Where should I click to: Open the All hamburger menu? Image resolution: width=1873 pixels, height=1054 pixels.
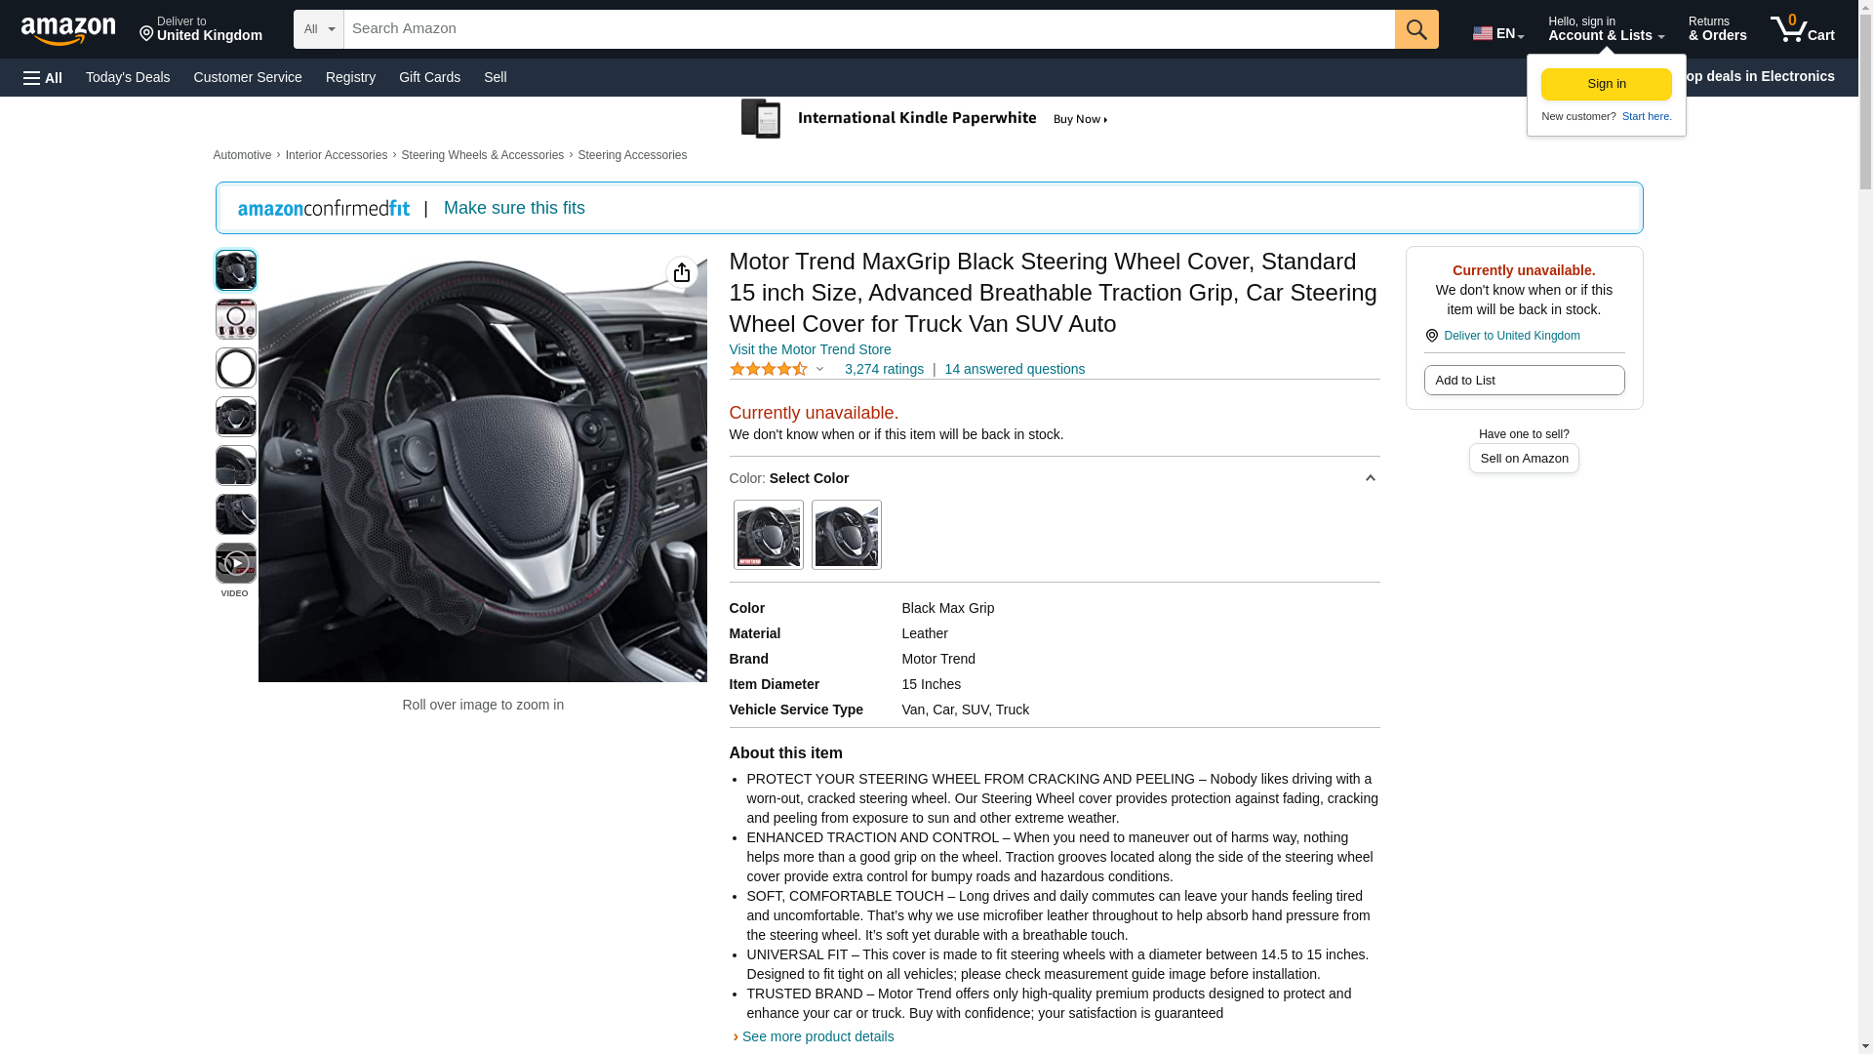pos(43,77)
